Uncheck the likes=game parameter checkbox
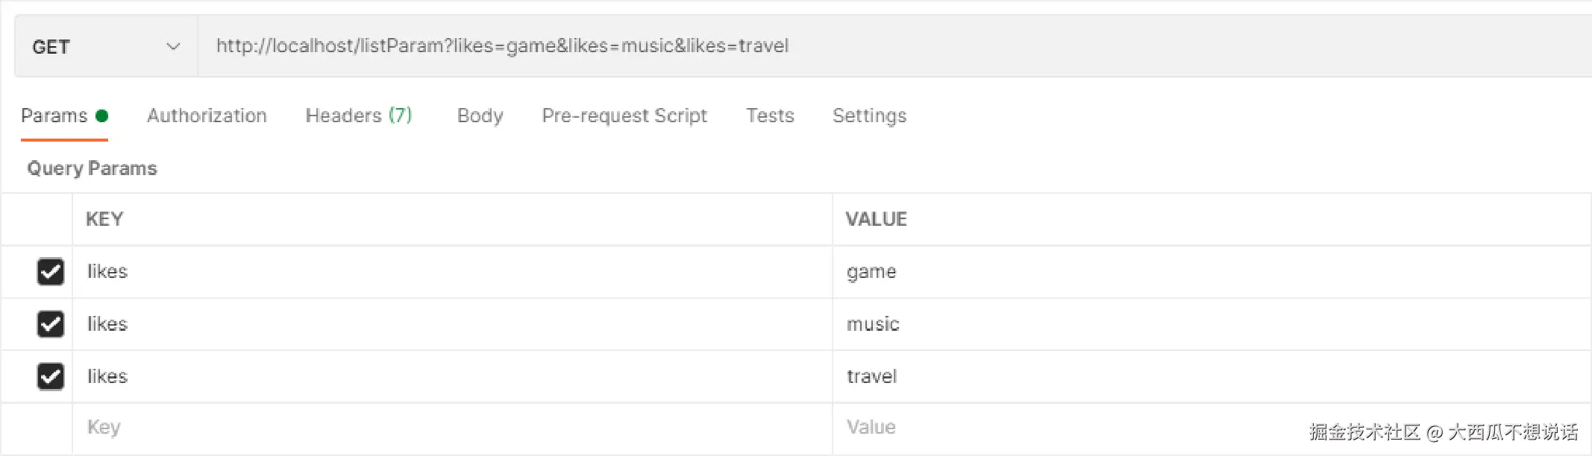The image size is (1592, 456). coord(51,272)
